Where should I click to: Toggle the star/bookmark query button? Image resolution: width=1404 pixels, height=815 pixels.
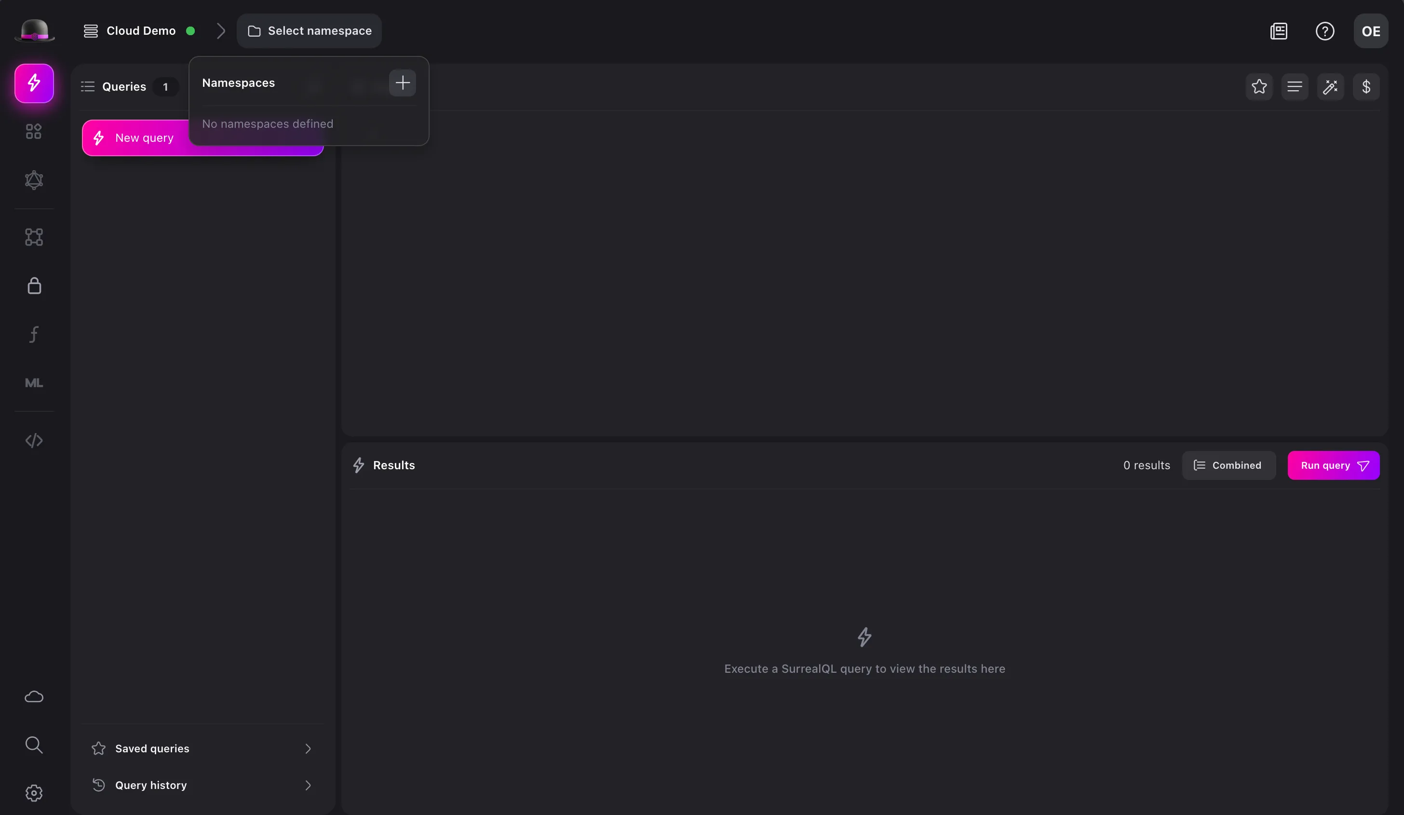1258,86
